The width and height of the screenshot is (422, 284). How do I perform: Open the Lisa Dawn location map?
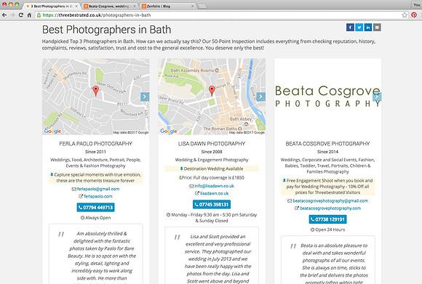[x=212, y=97]
